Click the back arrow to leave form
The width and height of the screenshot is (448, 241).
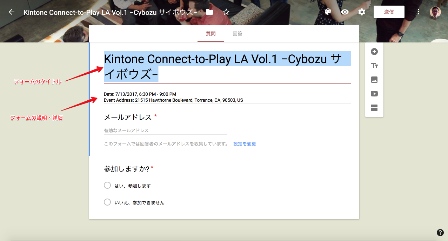[12, 12]
